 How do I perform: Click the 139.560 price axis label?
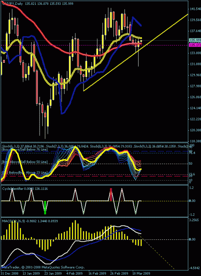(195, 20)
